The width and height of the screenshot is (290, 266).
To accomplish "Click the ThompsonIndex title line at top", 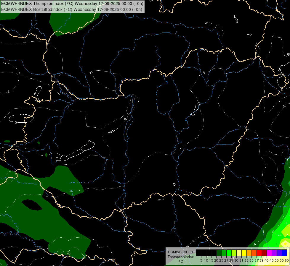I will pos(72,4).
